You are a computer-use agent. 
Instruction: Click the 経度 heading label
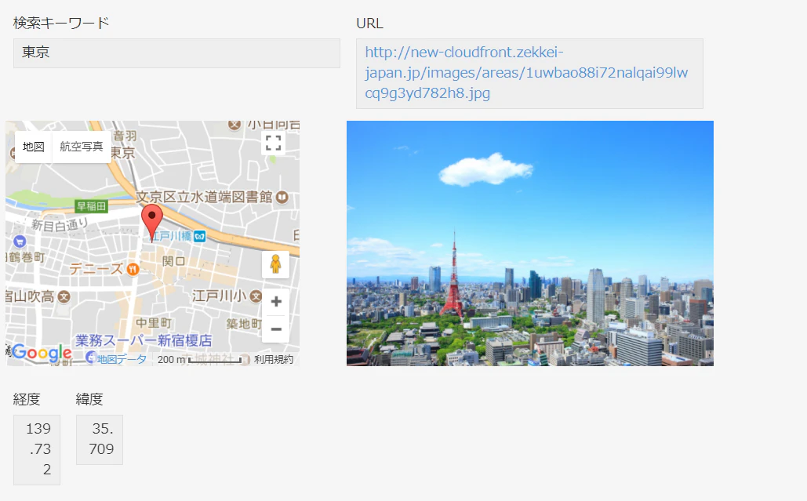pyautogui.click(x=27, y=399)
